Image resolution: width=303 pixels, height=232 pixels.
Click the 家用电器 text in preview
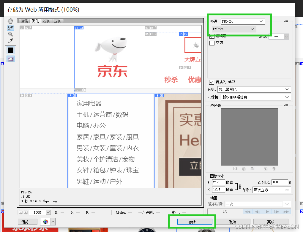pyautogui.click(x=89, y=103)
